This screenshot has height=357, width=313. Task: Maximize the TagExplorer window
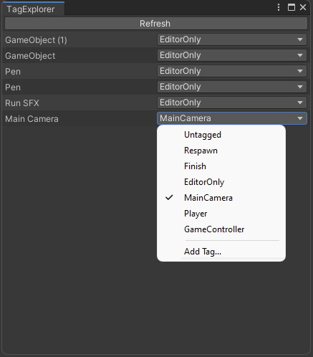point(292,7)
